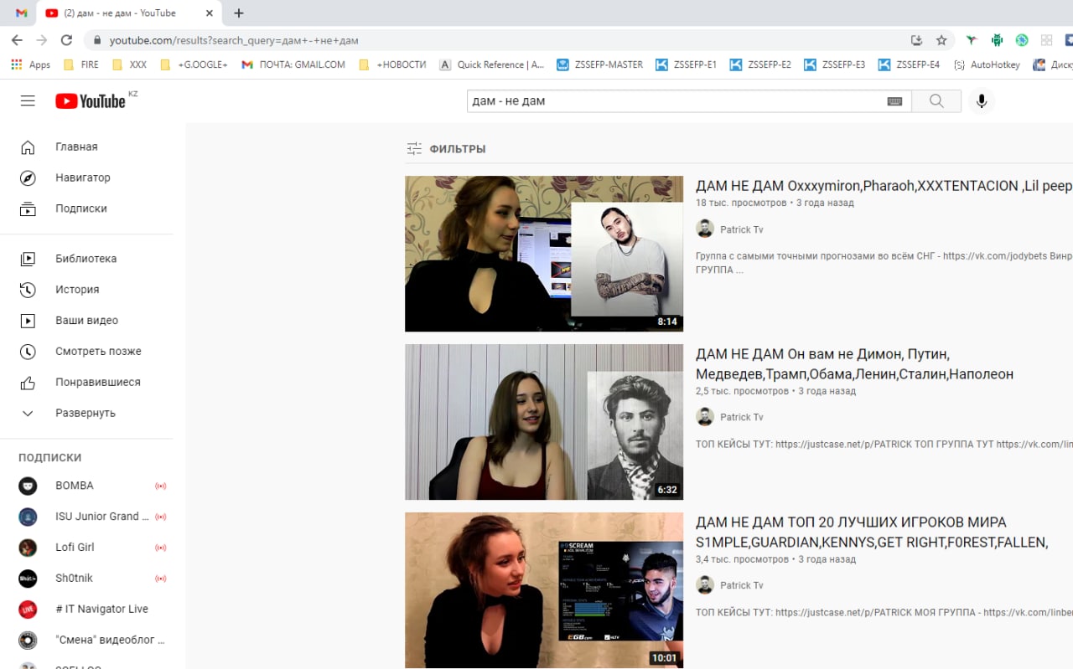
Task: Open video title ДАМ НЕ ДАМ ТОП 20 ЛУЧШИХ ИГРОКОВ
Action: coord(872,533)
